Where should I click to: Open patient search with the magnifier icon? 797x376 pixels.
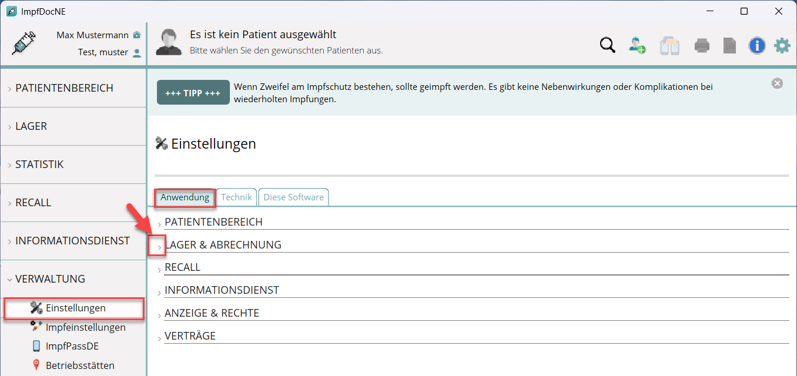click(607, 45)
